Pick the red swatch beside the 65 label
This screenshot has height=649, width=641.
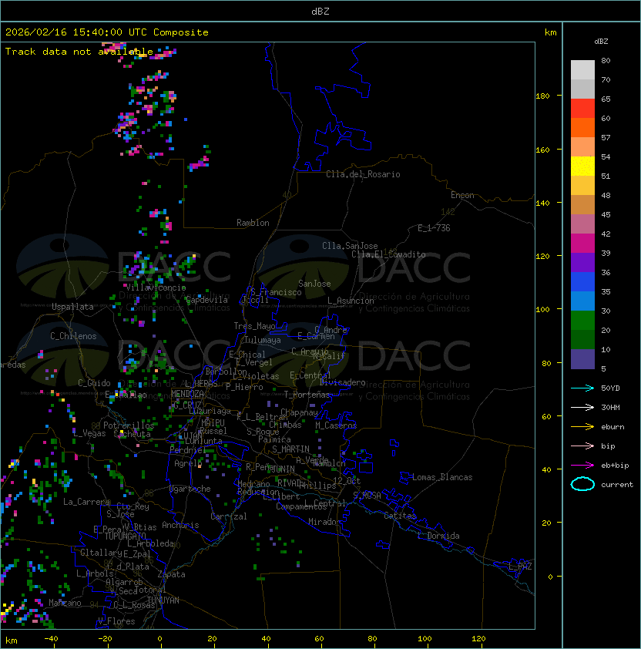(582, 109)
